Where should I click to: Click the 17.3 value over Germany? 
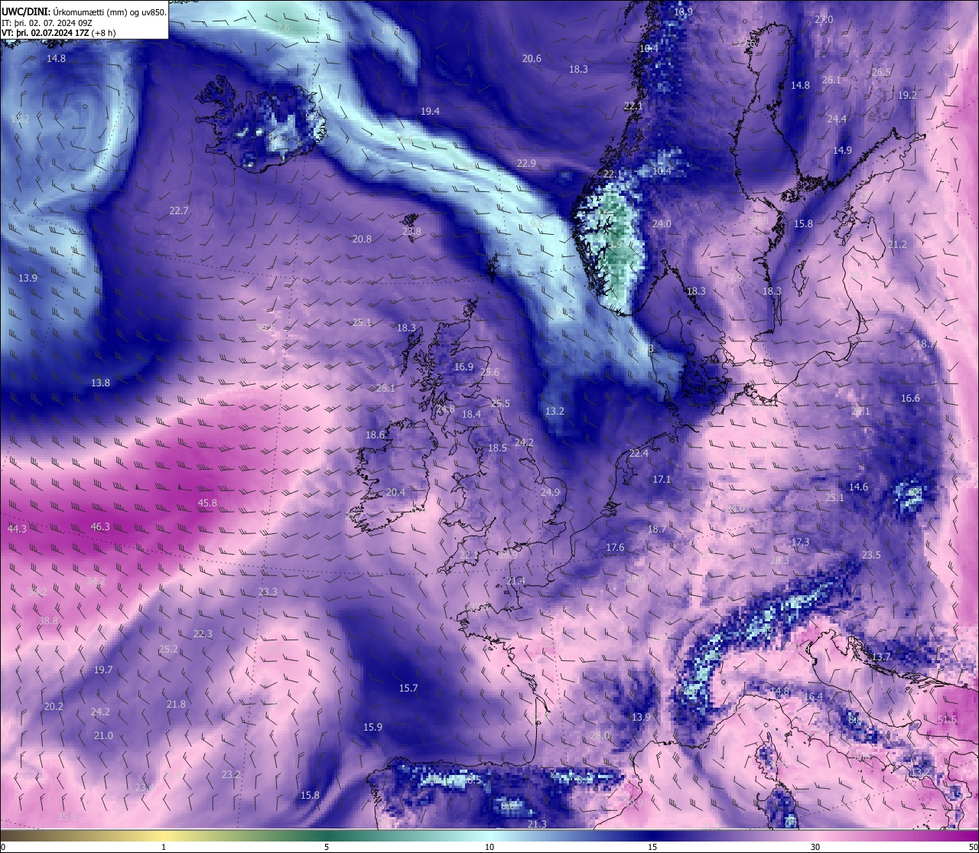[800, 542]
